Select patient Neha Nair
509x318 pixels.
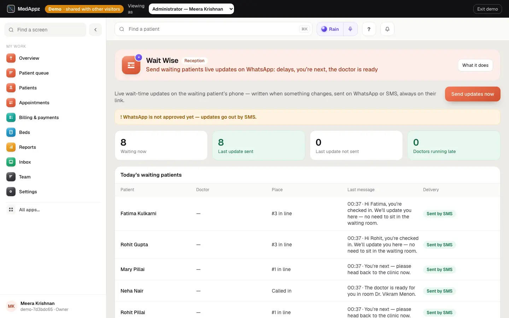tap(132, 291)
